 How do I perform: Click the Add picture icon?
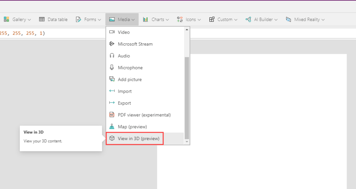[112, 79]
